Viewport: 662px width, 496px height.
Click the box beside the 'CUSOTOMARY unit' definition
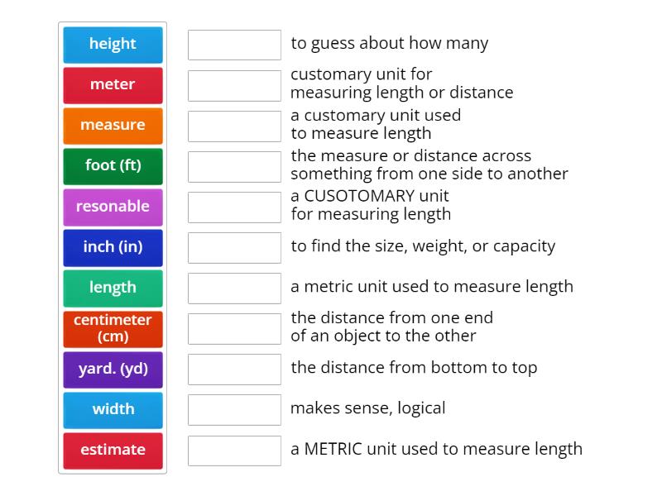(234, 207)
